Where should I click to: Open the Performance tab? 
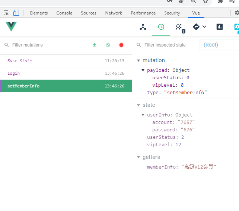[143, 13]
